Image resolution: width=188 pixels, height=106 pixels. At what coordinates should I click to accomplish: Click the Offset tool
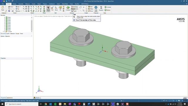(90, 9)
